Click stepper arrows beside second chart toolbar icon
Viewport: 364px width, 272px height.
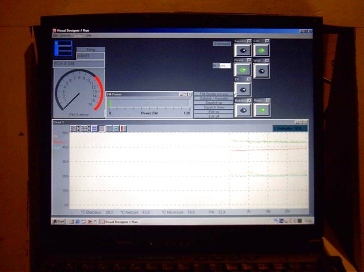[88, 128]
